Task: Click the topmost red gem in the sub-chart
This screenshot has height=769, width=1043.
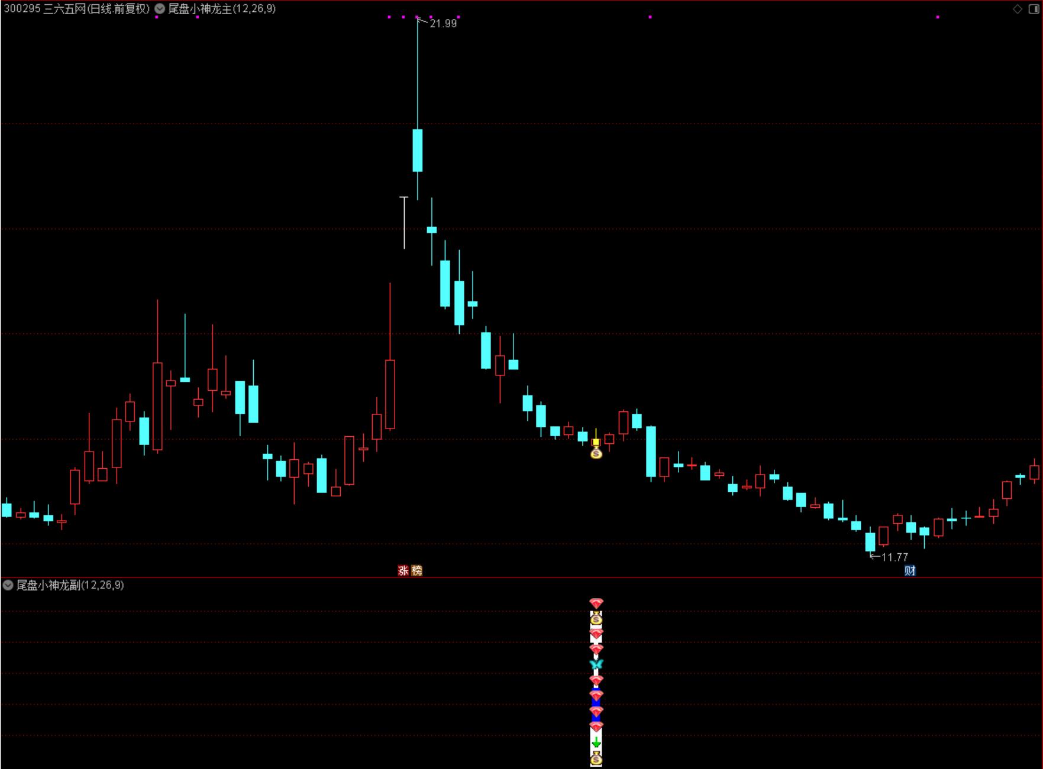Action: (x=596, y=603)
